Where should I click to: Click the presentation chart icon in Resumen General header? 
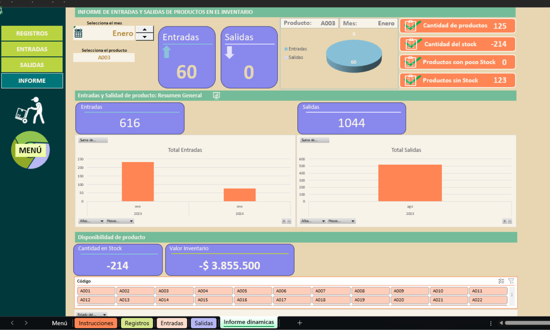[x=216, y=96]
